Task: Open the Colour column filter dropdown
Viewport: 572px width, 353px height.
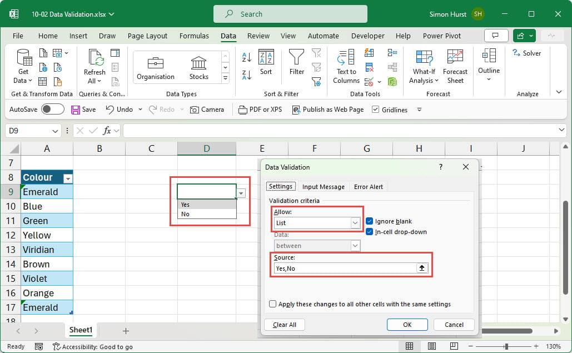Action: point(68,178)
